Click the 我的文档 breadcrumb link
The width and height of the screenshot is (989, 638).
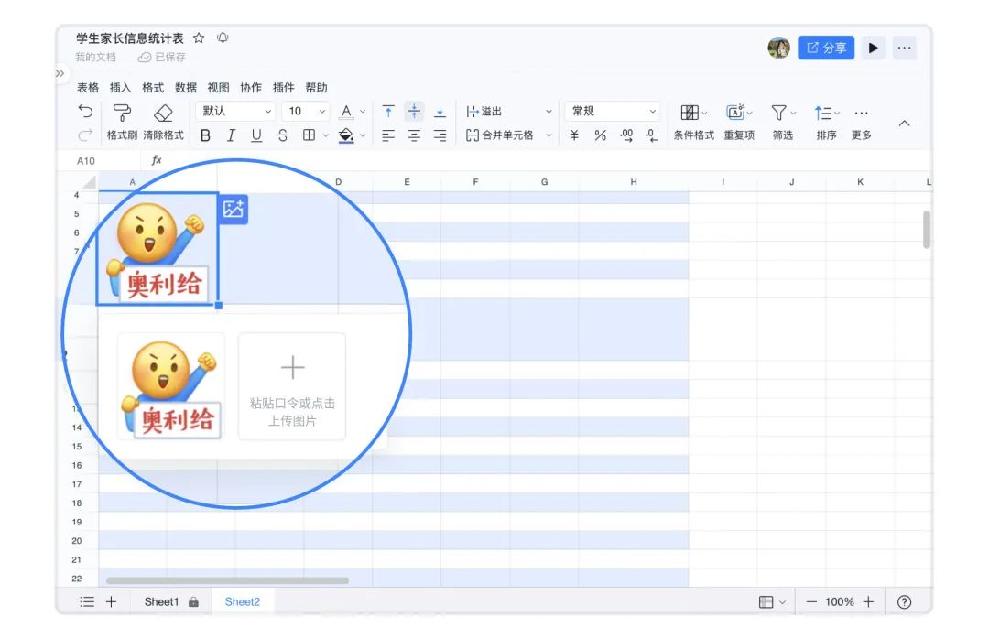tap(96, 58)
